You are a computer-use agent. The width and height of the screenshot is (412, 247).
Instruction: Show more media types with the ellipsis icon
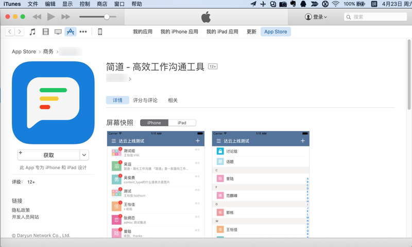(83, 32)
